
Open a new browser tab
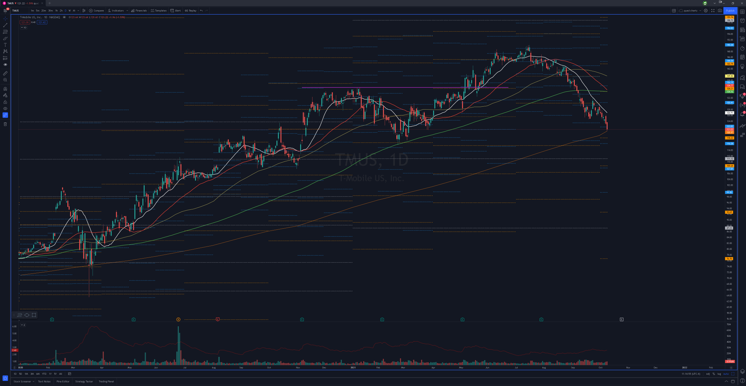[50, 3]
